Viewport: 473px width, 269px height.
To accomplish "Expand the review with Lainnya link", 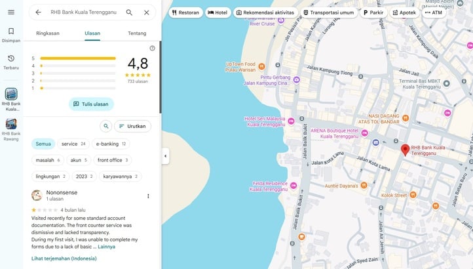I will [x=107, y=247].
